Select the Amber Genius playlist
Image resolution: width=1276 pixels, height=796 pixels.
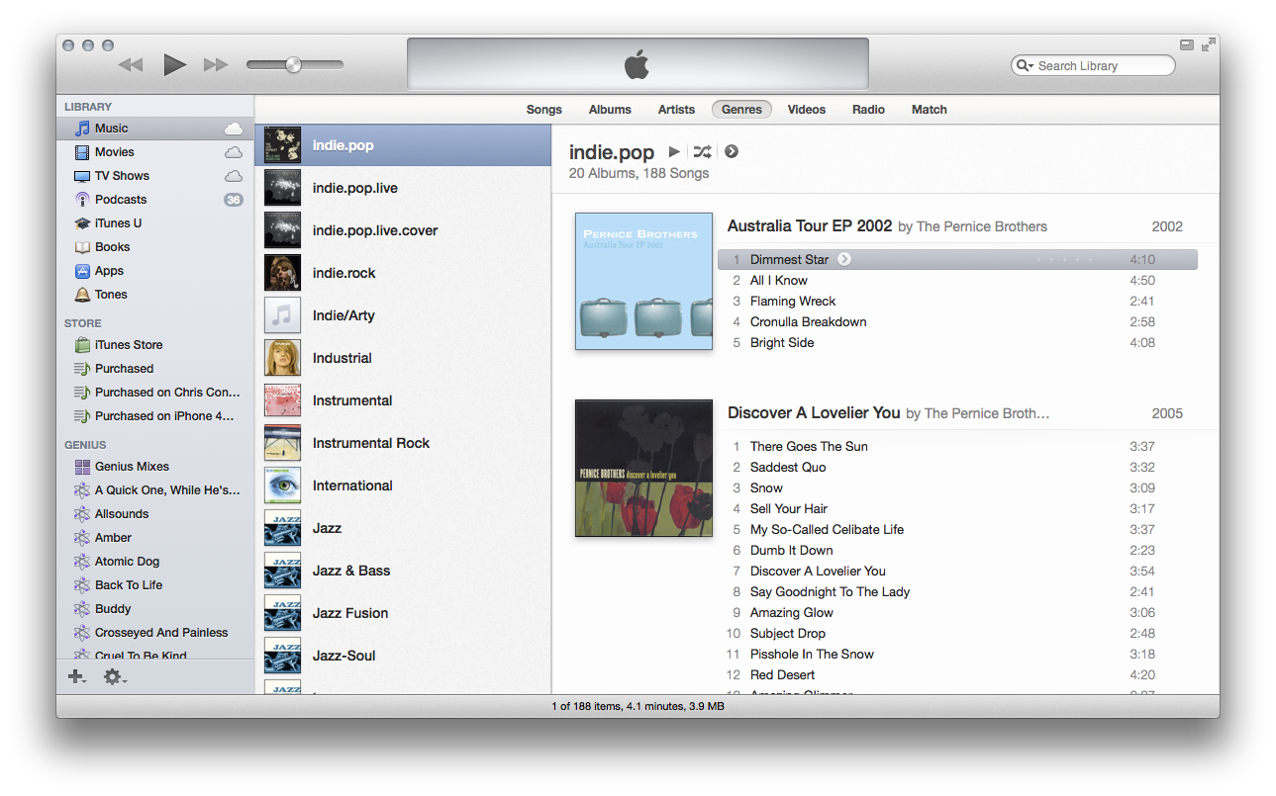[155, 538]
